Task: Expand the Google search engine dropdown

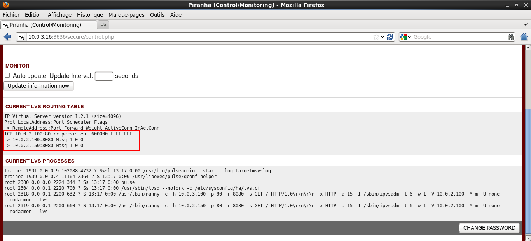Action: coord(406,37)
